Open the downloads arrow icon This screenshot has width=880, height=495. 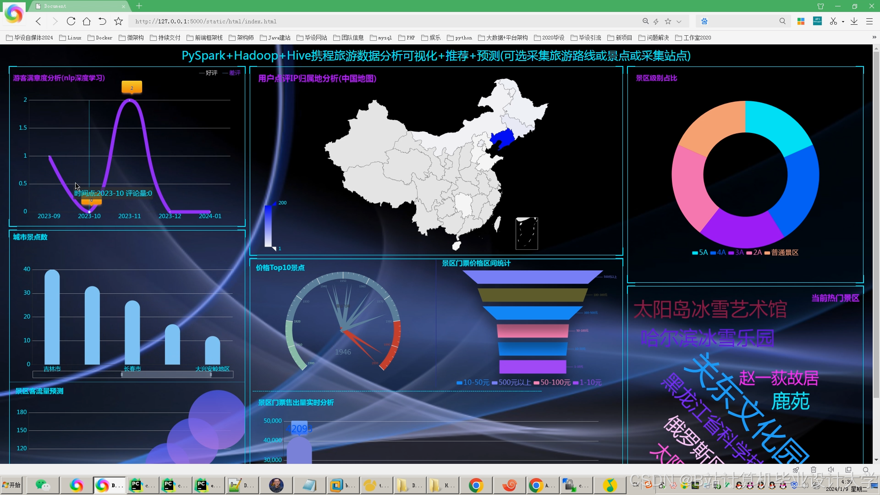tap(854, 21)
